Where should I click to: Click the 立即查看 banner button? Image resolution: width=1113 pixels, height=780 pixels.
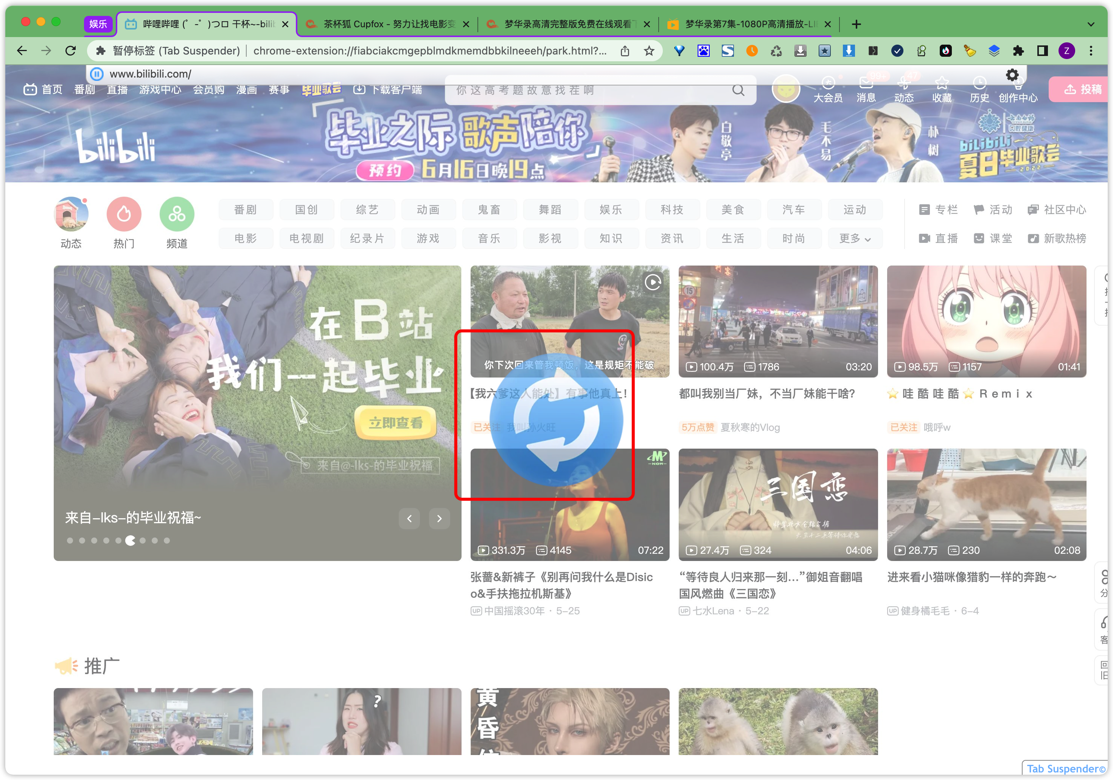pyautogui.click(x=395, y=423)
